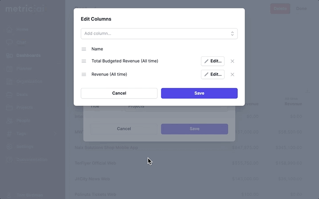
Task: Open the People sidebar page
Action: coord(23,120)
